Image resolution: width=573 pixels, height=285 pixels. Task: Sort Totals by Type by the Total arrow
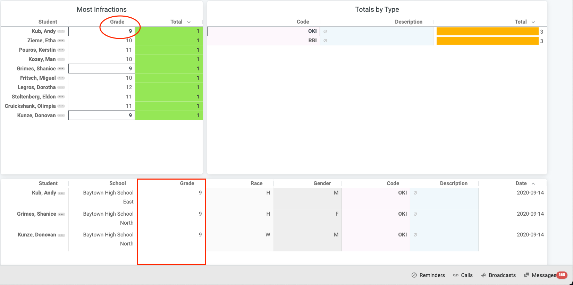click(x=533, y=22)
